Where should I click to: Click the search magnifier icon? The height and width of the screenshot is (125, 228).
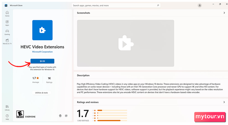click(158, 6)
